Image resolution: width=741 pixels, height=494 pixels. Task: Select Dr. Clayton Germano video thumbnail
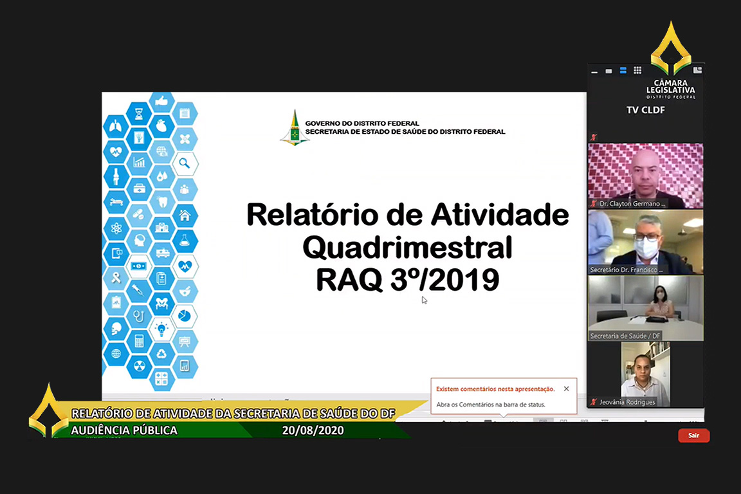(x=645, y=175)
